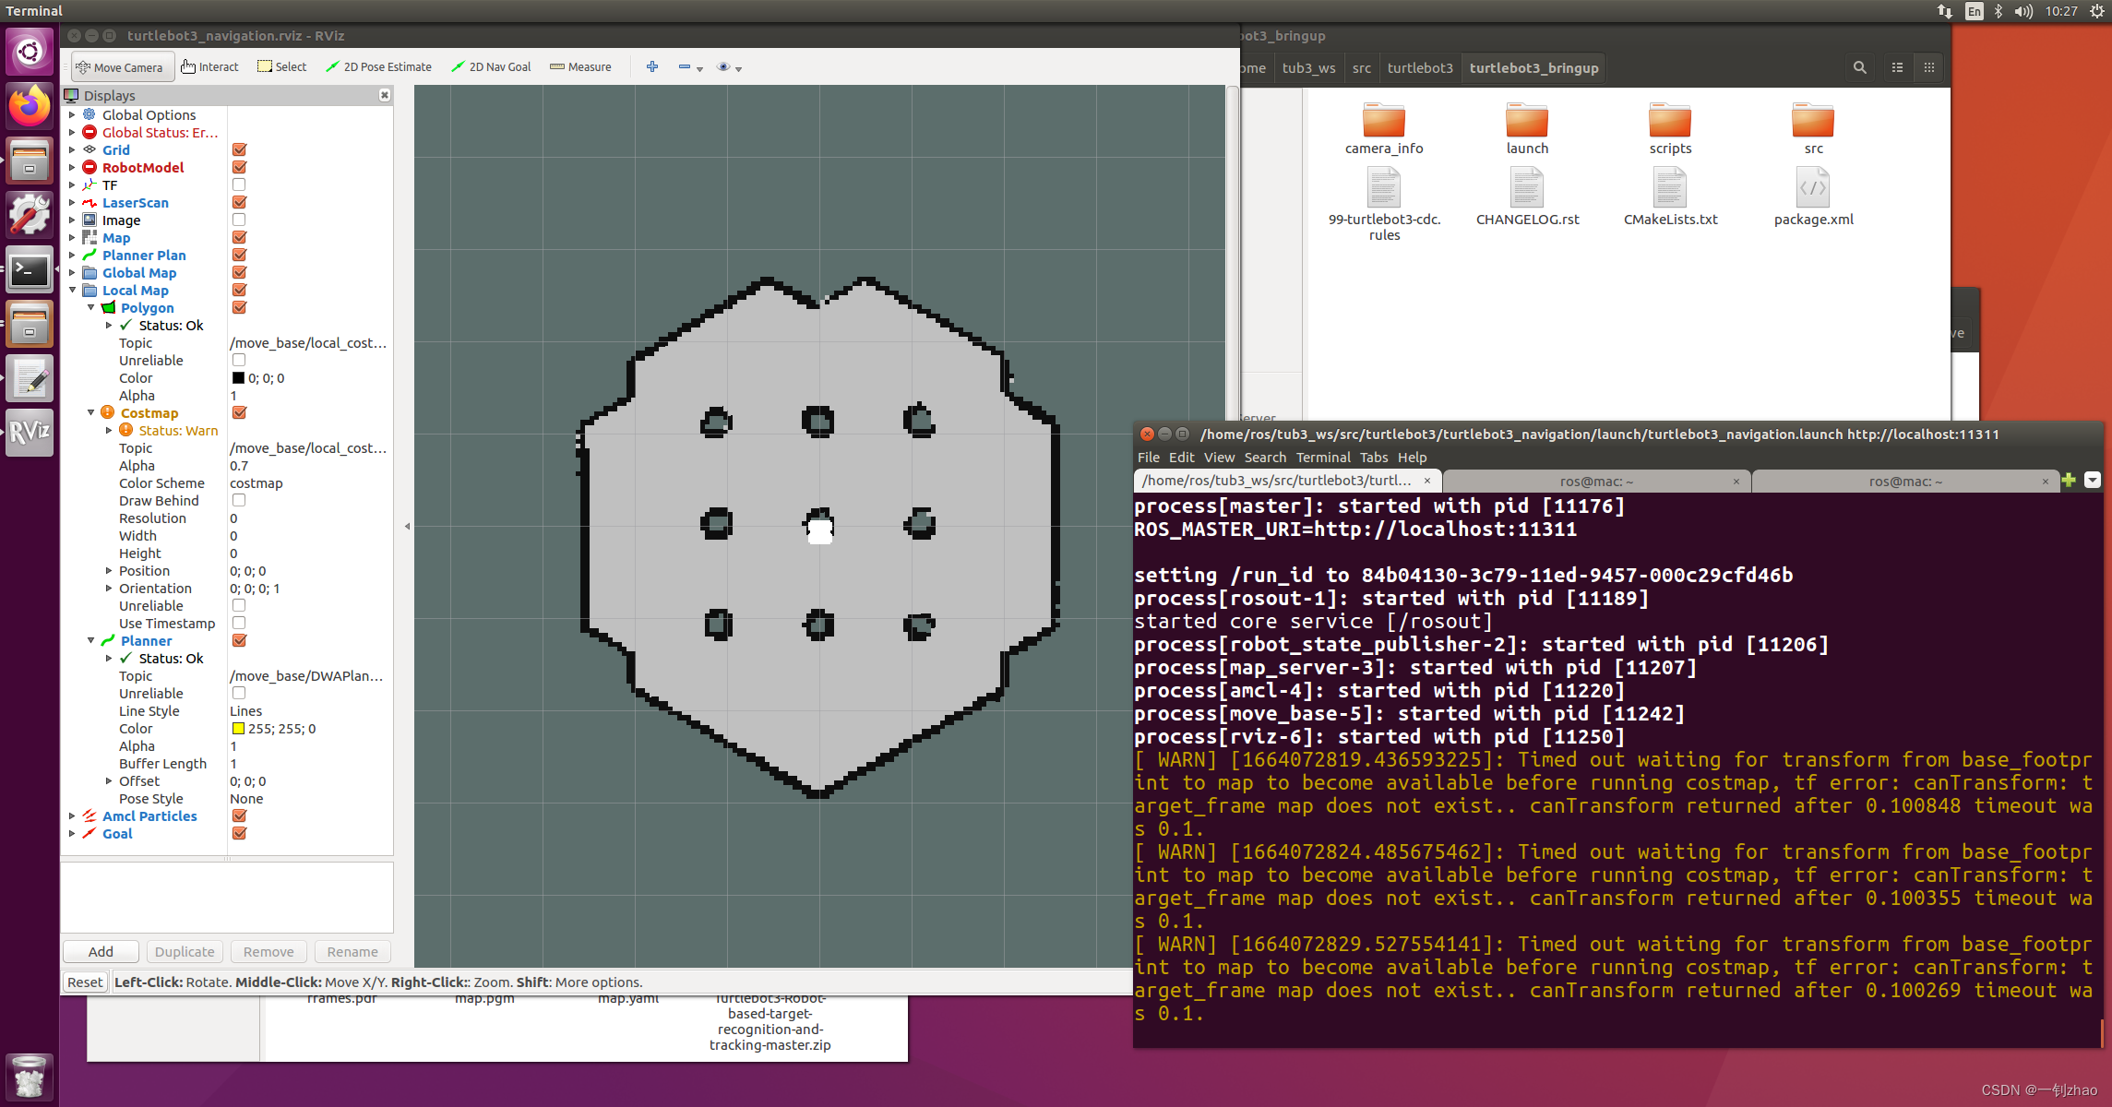Click the Add button in Displays panel

pyautogui.click(x=100, y=951)
